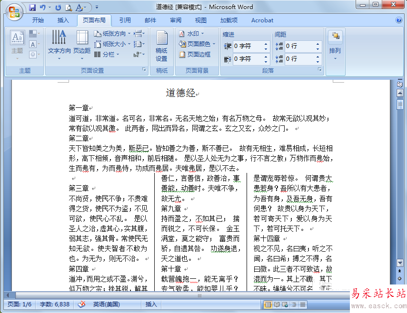Image resolution: width=407 pixels, height=313 pixels.
Task: Click 页面边框 page borders button
Action: [195, 54]
